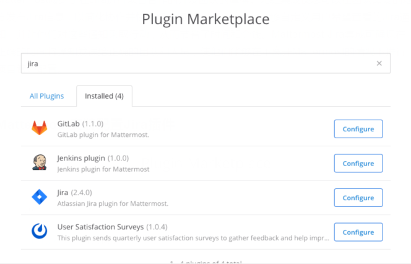Click the Jenkins plugin title
The width and height of the screenshot is (411, 264).
(x=81, y=158)
